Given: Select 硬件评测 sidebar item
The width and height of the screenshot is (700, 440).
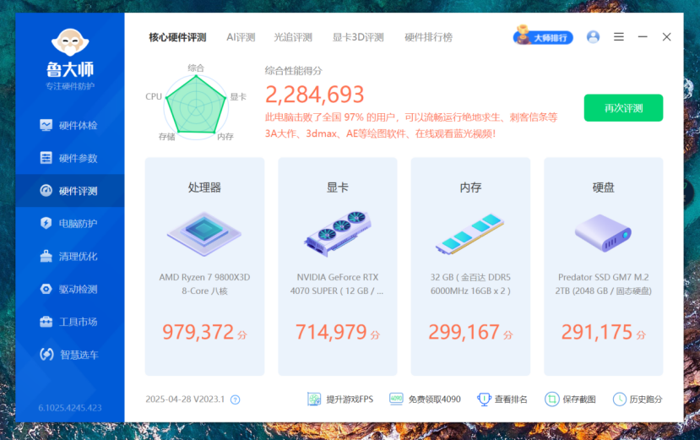Looking at the screenshot, I should 69,191.
